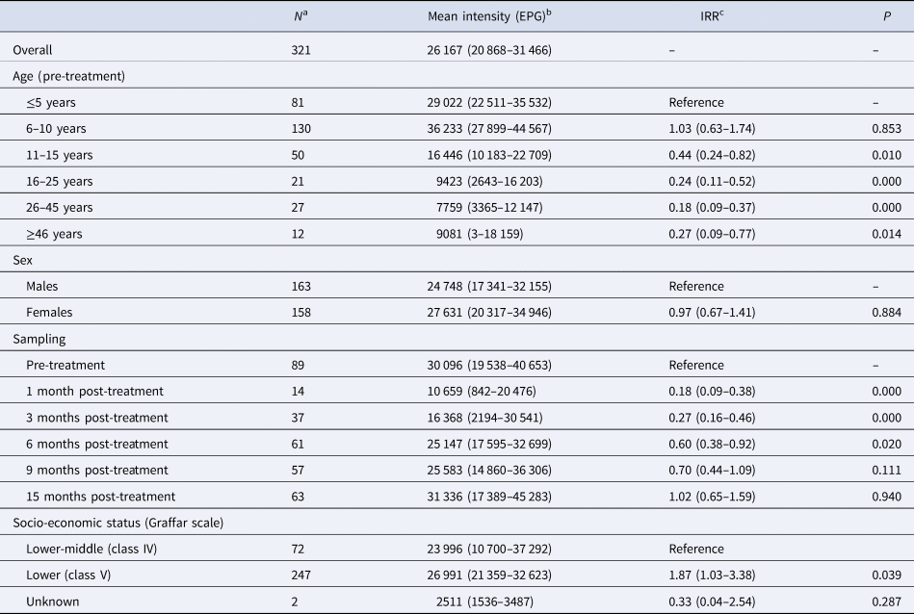
Task: Click the "11–15 years" row label
Action: click(x=61, y=154)
